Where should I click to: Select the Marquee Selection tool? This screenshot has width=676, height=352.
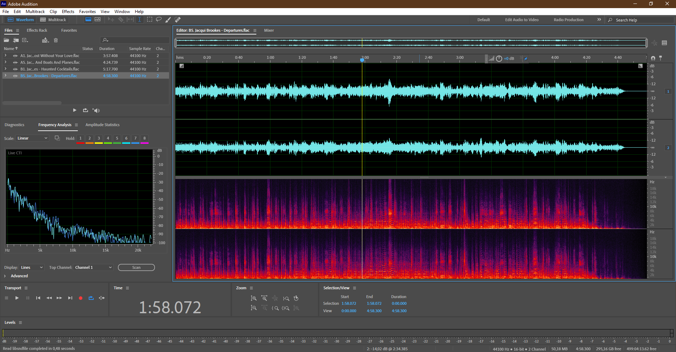pos(150,20)
